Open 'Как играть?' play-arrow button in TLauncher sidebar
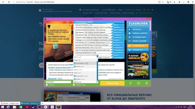 [138, 29]
